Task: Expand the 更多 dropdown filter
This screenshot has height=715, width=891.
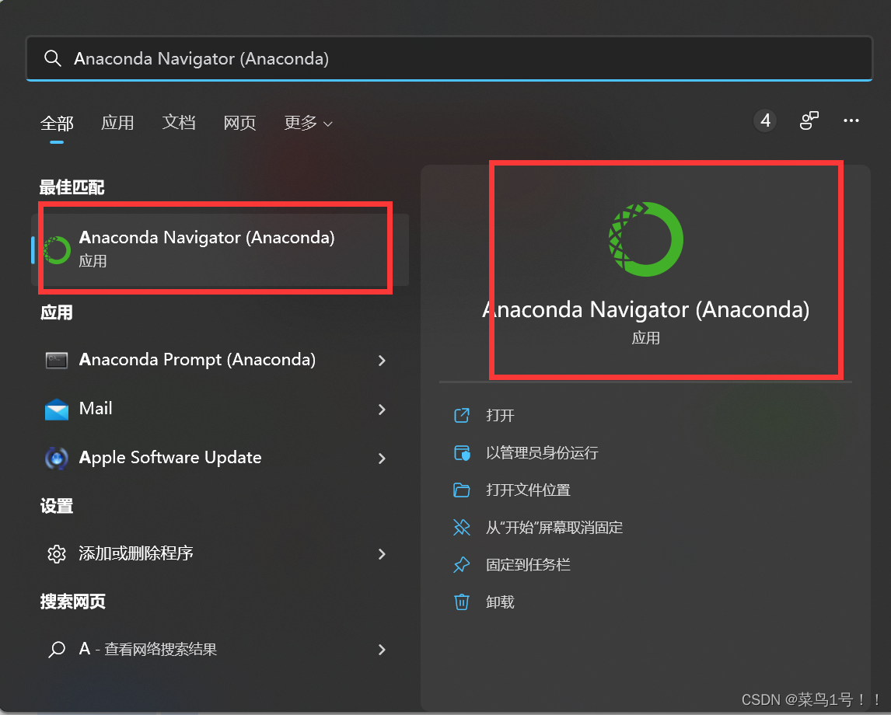Action: [x=308, y=123]
